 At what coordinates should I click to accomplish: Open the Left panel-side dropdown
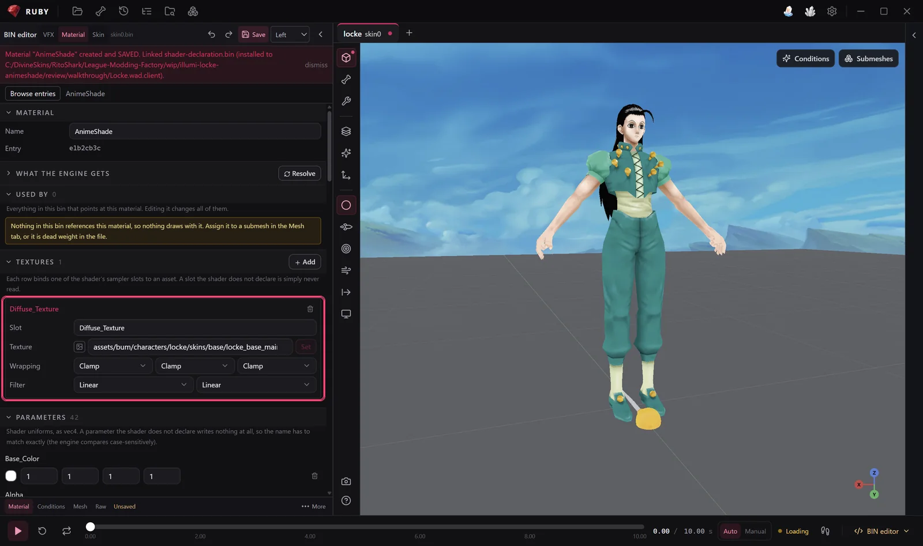point(290,35)
